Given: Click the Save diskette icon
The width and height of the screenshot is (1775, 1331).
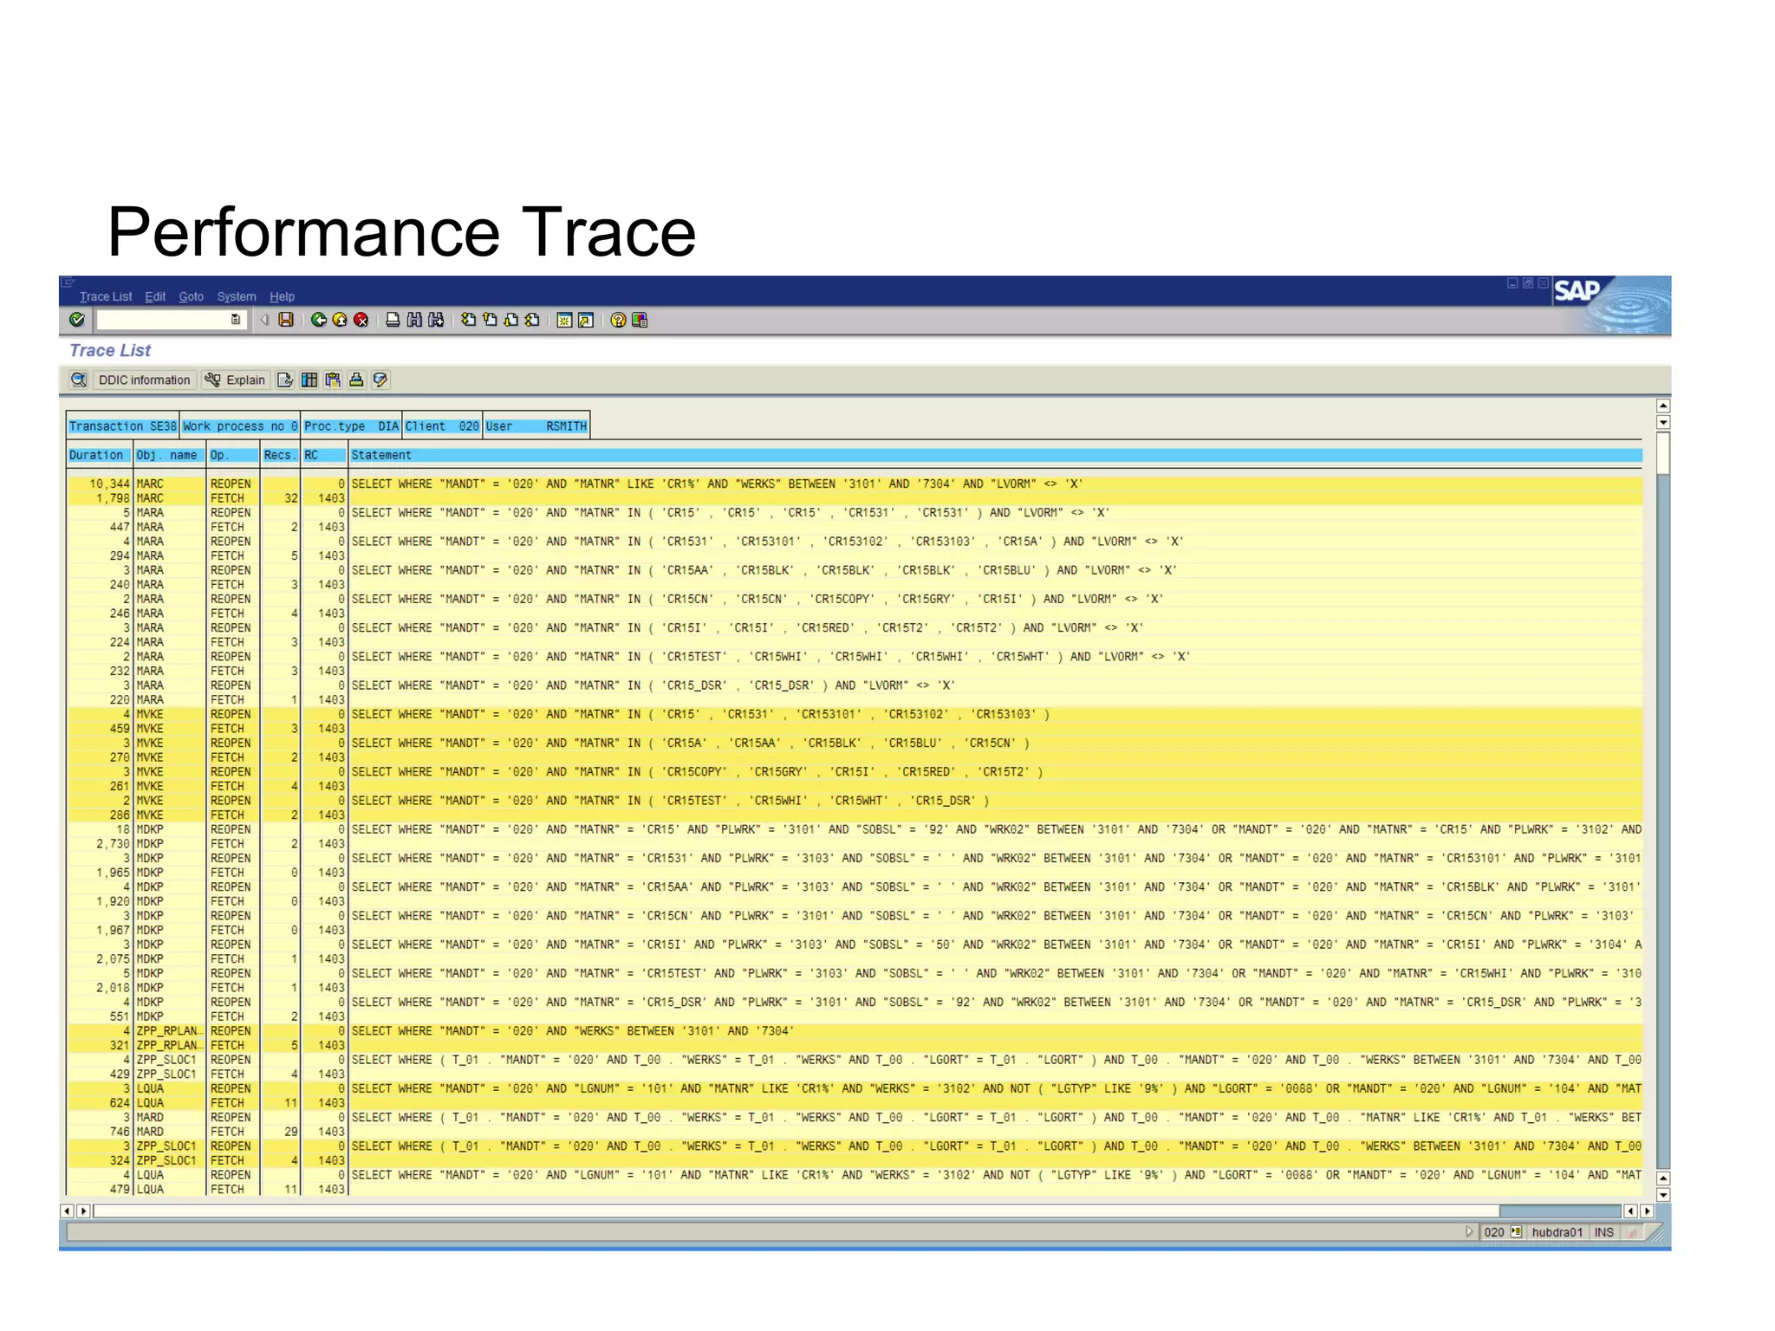Looking at the screenshot, I should [286, 320].
